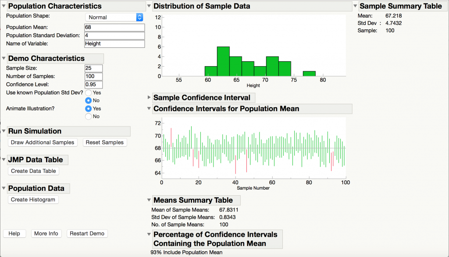Click the tallest green histogram bar
The image size is (449, 257).
pyautogui.click(x=223, y=61)
